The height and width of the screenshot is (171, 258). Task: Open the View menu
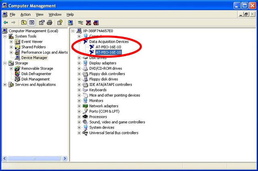tap(40, 15)
